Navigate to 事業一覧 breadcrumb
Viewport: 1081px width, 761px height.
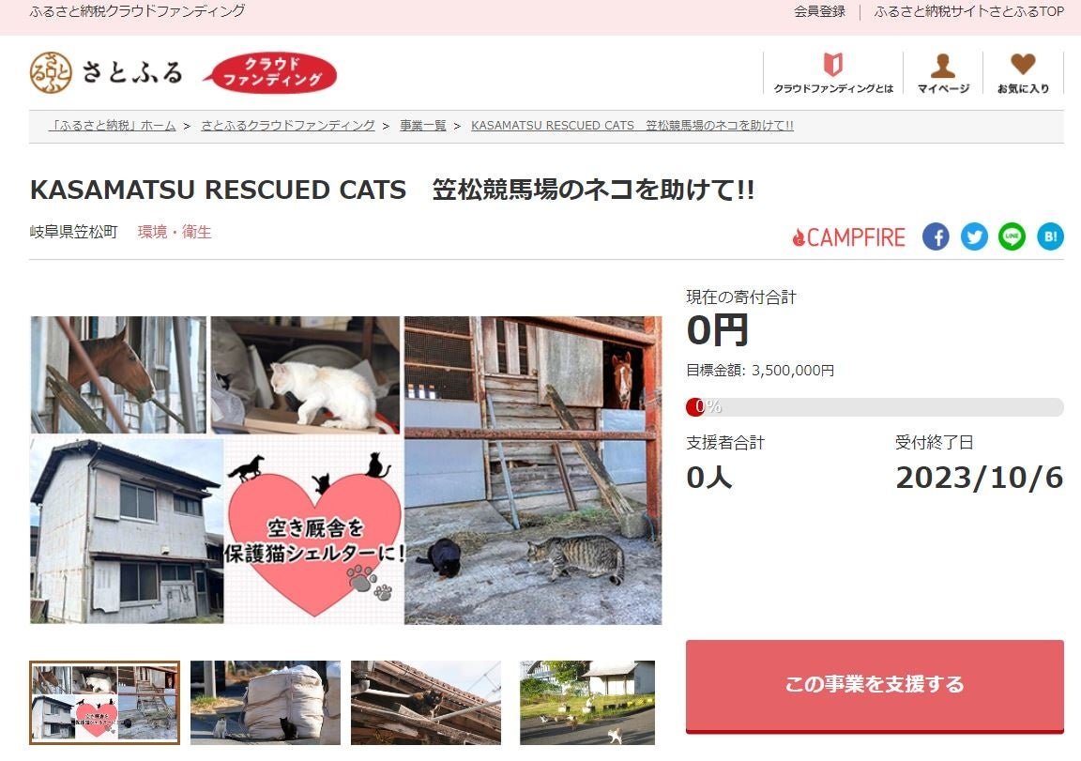point(422,126)
